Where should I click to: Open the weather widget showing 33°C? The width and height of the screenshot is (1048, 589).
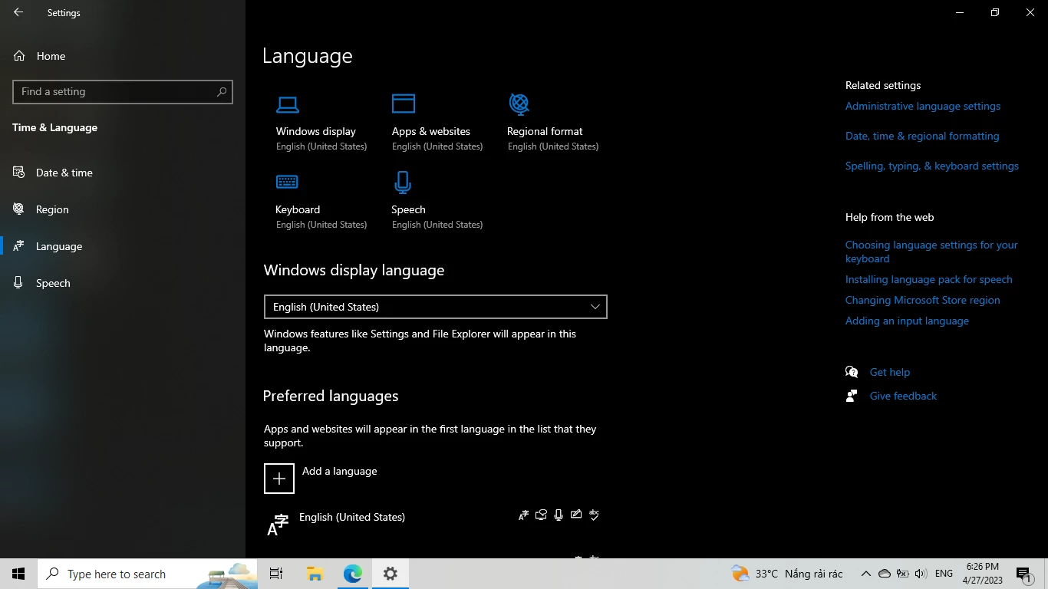[x=787, y=574]
